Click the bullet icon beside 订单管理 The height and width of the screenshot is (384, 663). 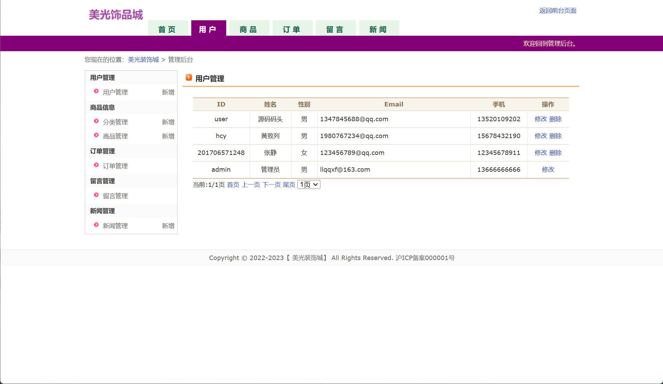click(x=96, y=165)
